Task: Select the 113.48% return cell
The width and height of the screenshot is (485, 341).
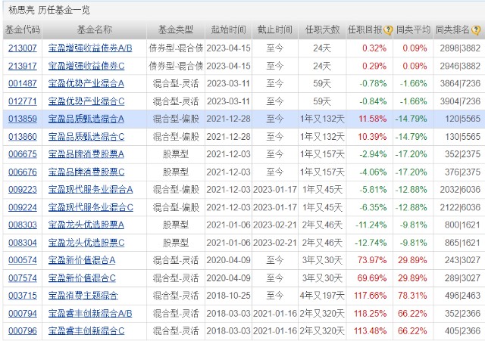Action: click(x=371, y=331)
